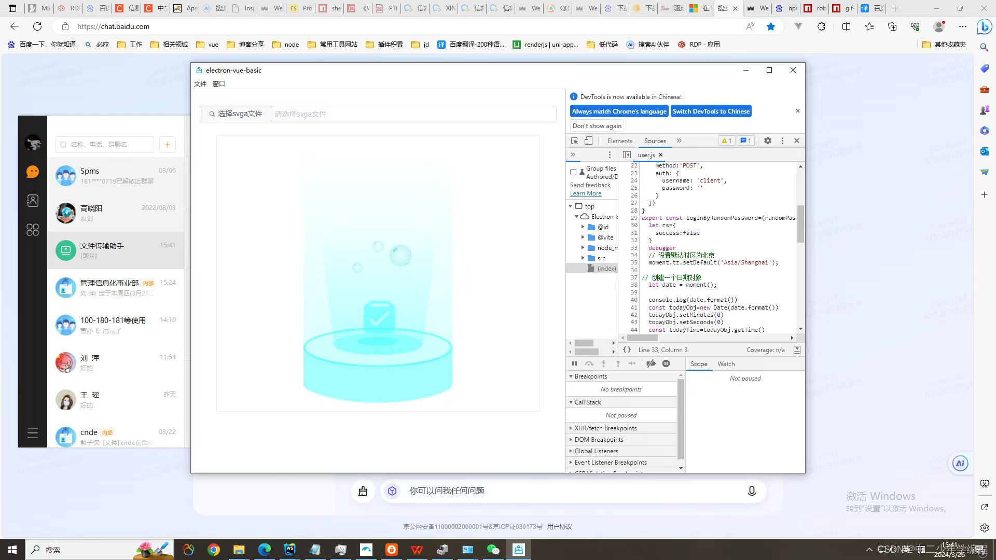Select the Elements tab in DevTools
This screenshot has height=560, width=996.
[x=619, y=140]
